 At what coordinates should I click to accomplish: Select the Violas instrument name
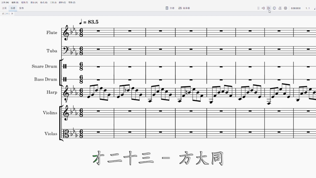[x=51, y=134]
